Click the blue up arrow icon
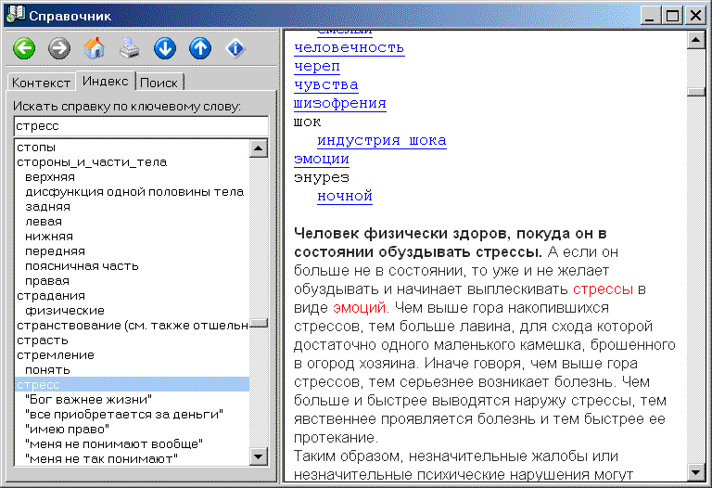 pyautogui.click(x=200, y=48)
